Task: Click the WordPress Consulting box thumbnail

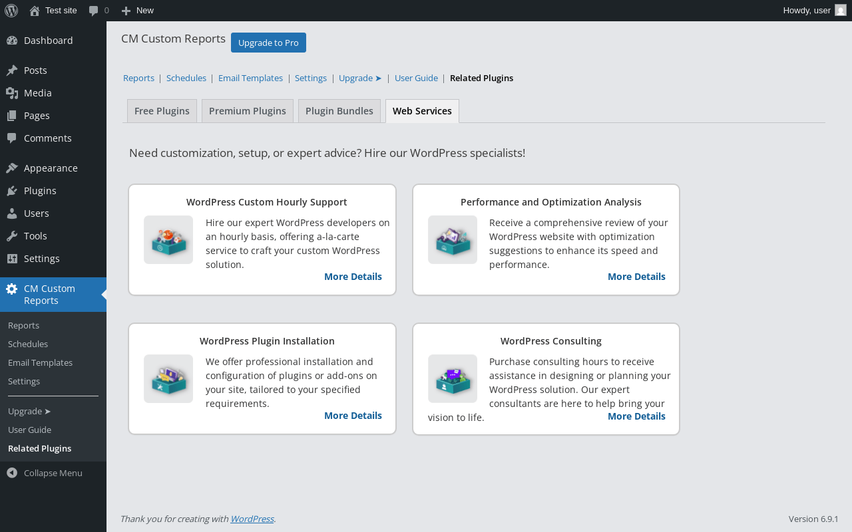Action: (x=453, y=378)
